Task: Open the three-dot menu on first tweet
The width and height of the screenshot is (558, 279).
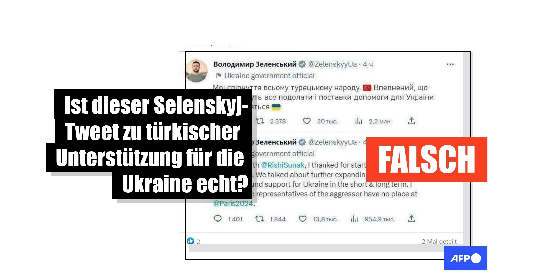Action: point(450,64)
